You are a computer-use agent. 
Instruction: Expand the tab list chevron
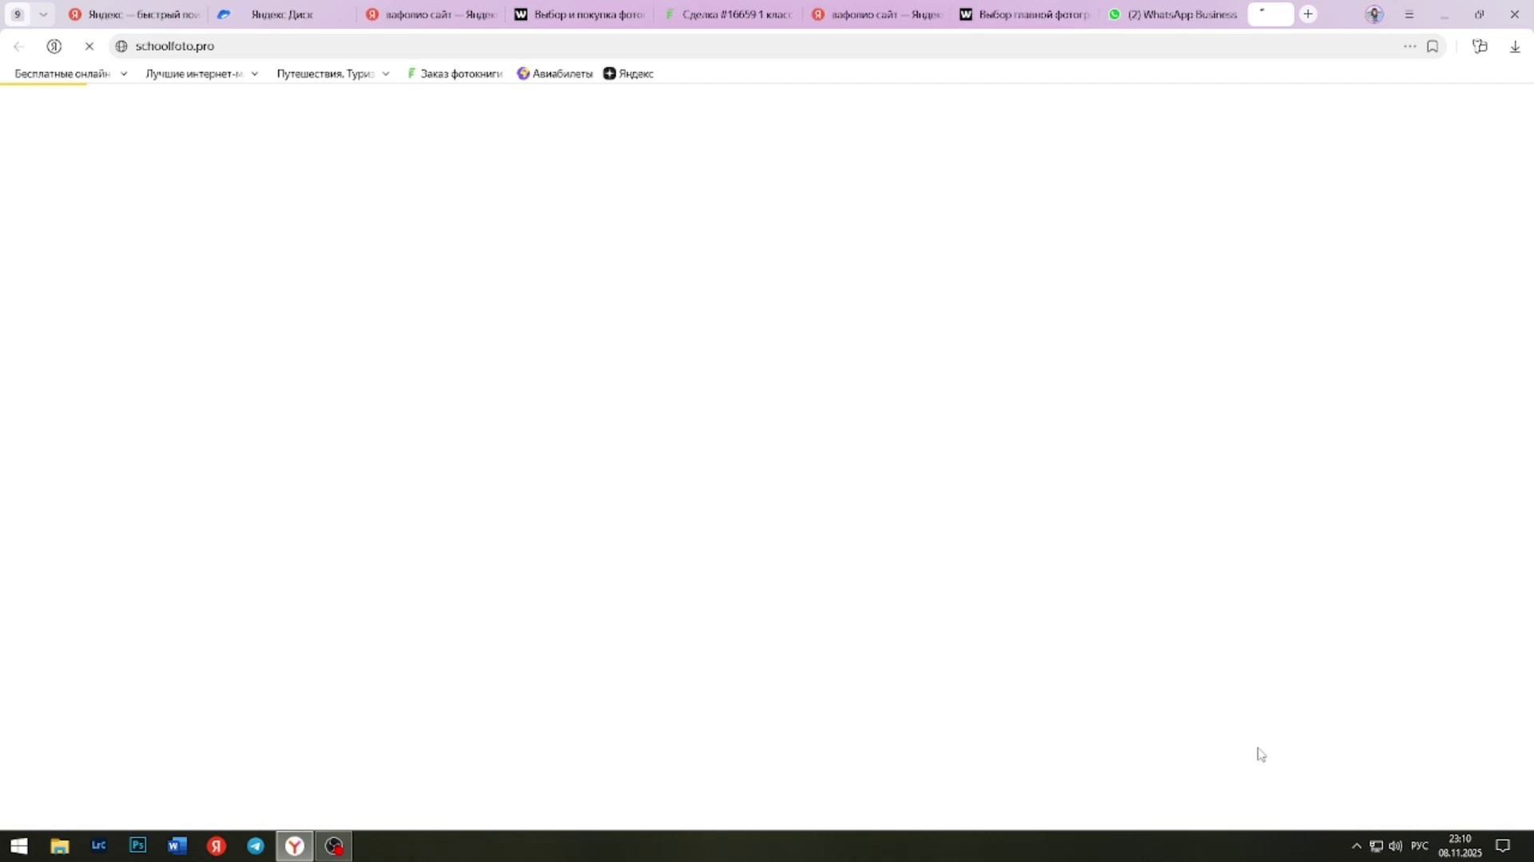point(43,14)
